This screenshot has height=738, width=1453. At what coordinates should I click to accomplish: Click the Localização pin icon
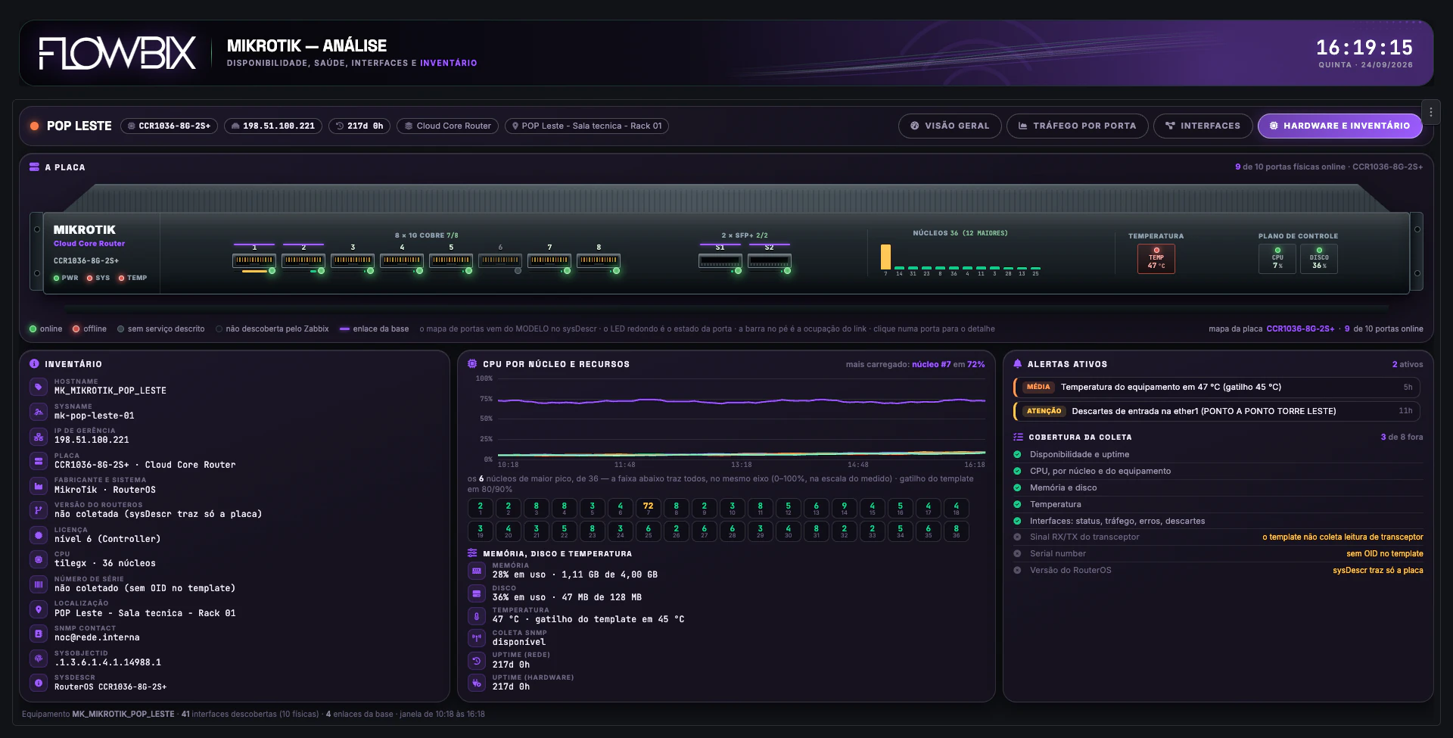(x=39, y=609)
